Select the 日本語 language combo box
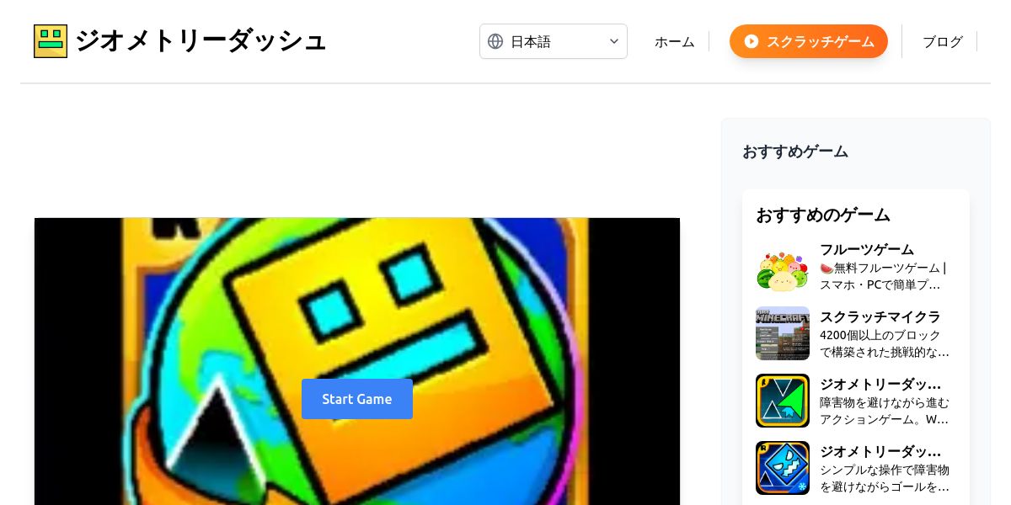This screenshot has width=1011, height=505. tap(554, 41)
